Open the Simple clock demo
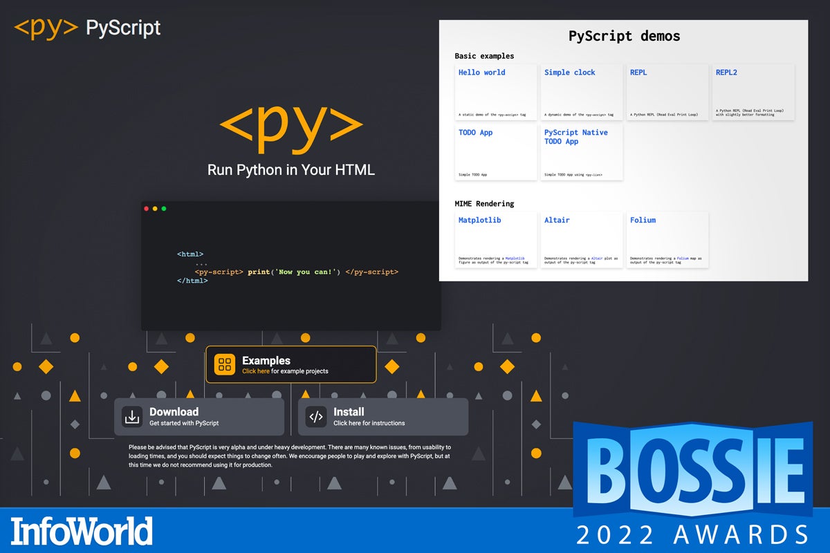Viewport: 830px width, 553px height. click(x=569, y=72)
